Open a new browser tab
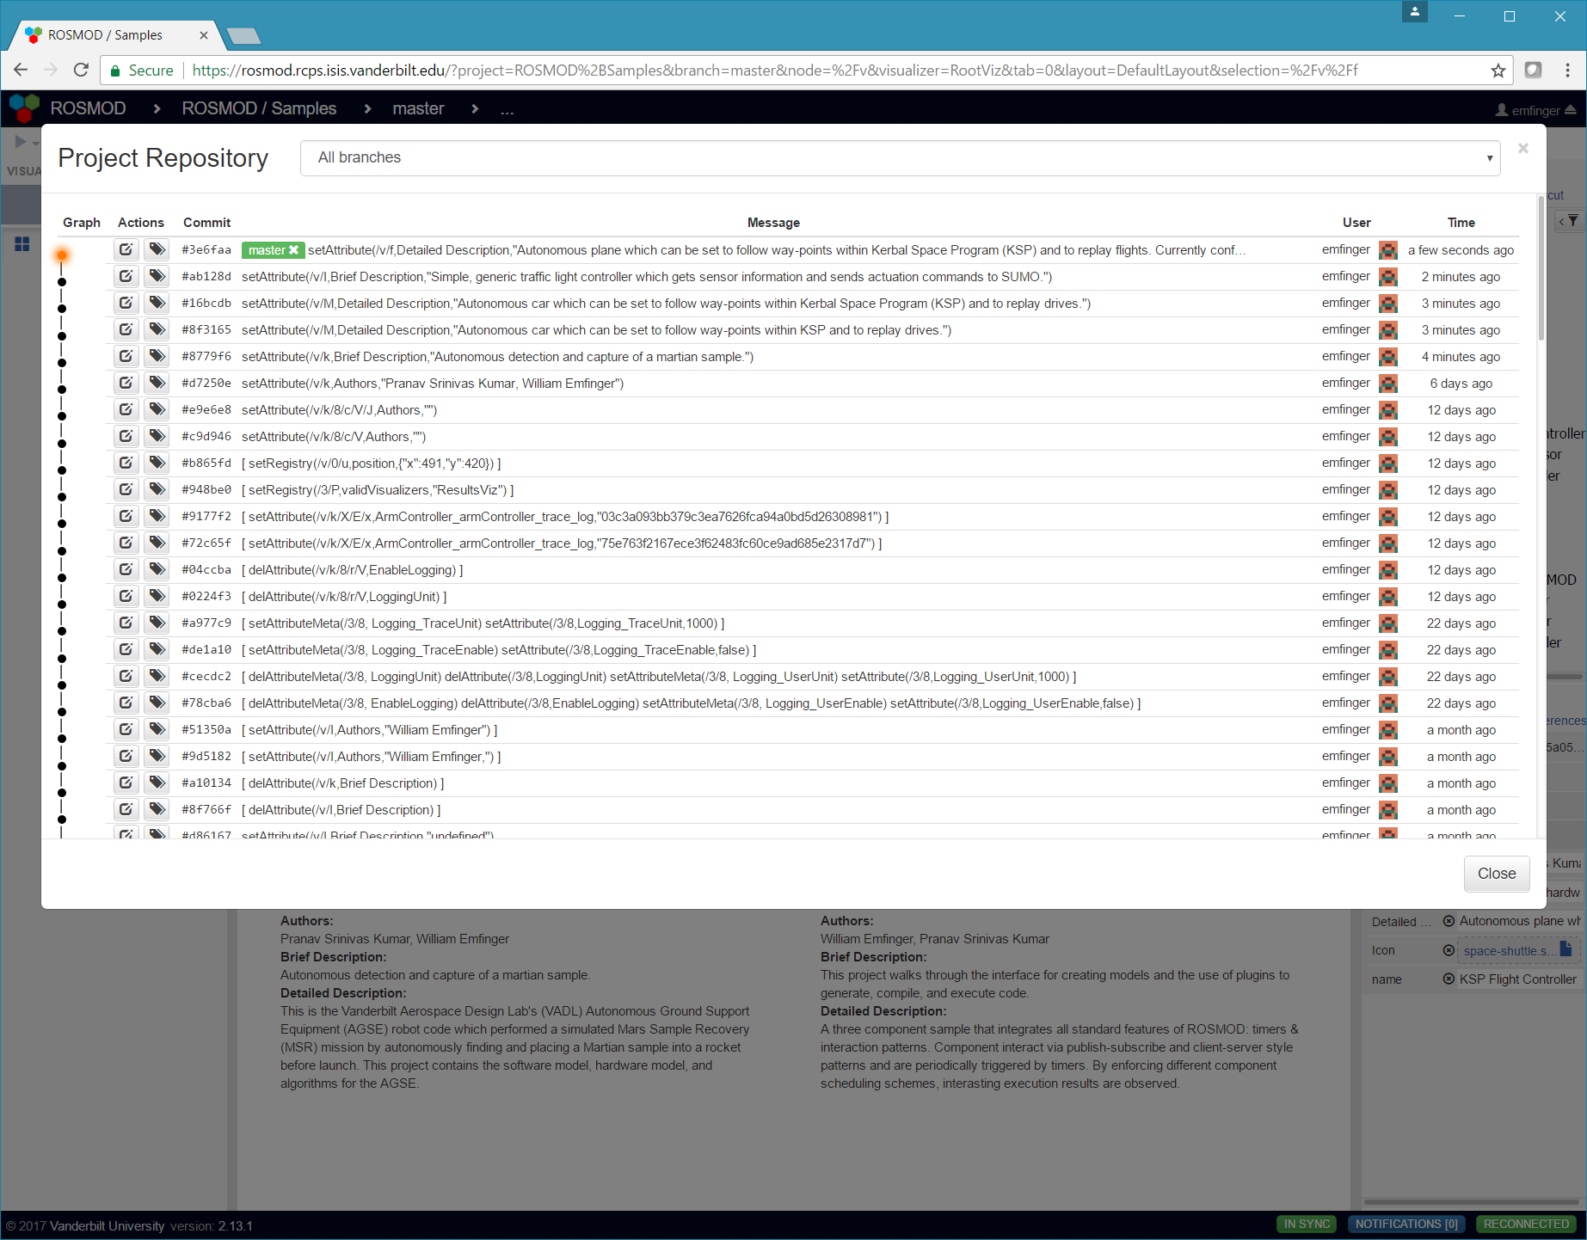This screenshot has width=1587, height=1240. 243,36
